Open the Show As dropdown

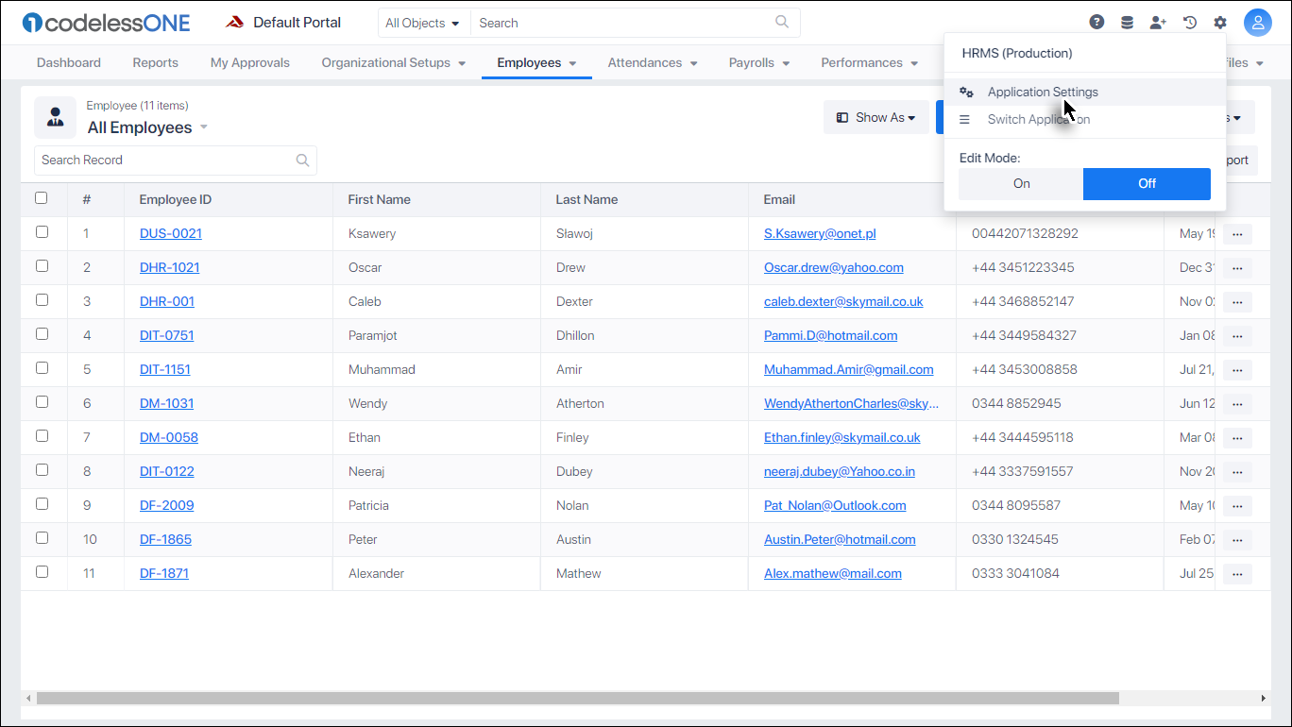pos(876,118)
